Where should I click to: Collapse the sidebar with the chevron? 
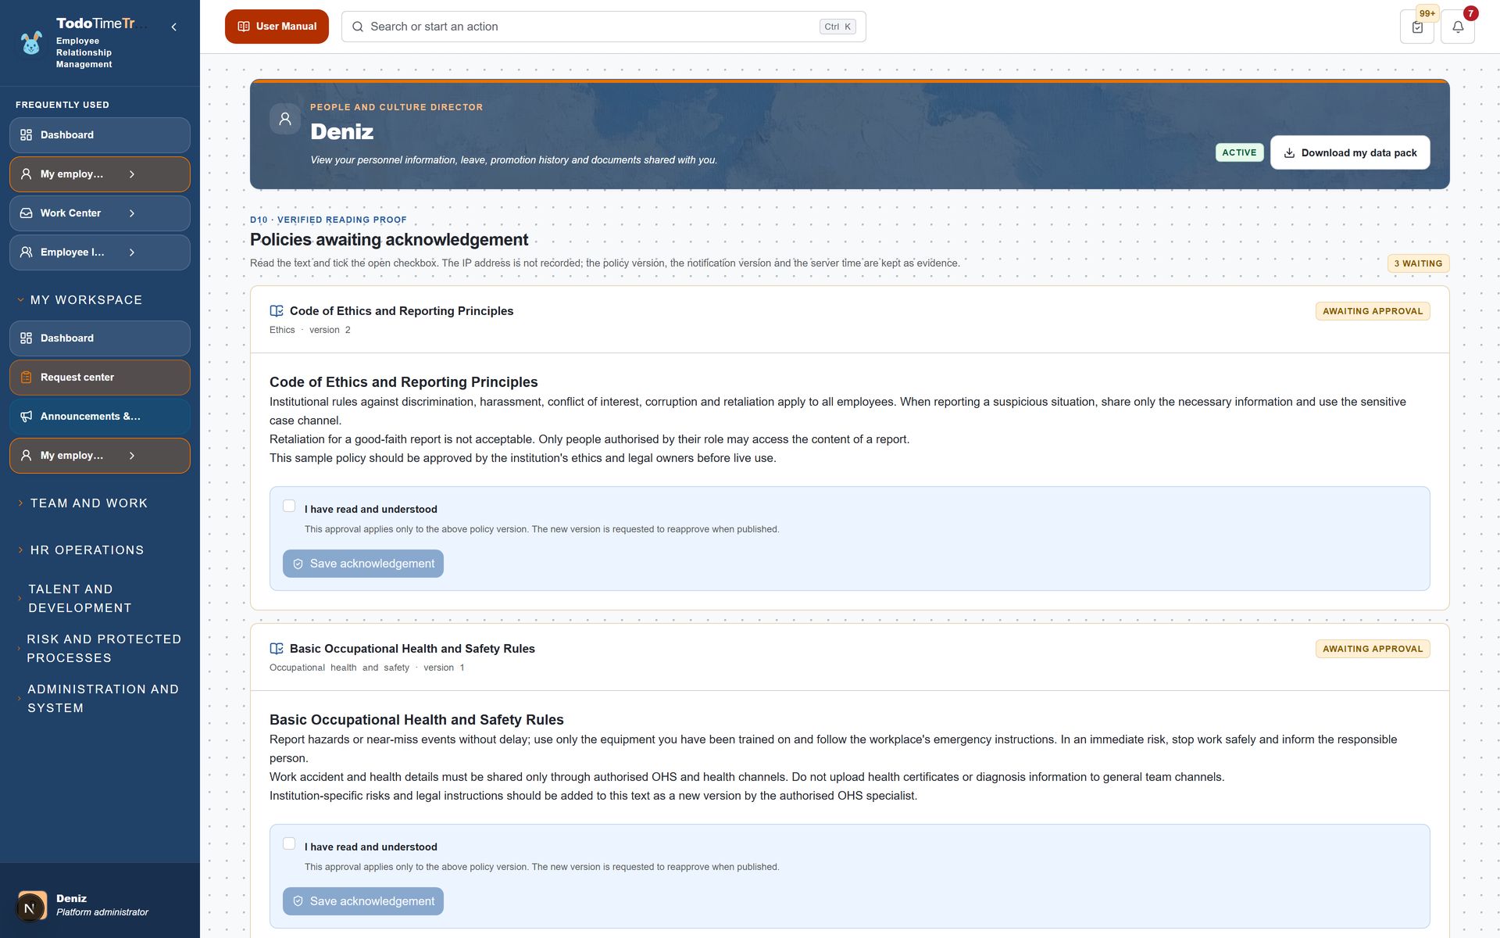173,27
